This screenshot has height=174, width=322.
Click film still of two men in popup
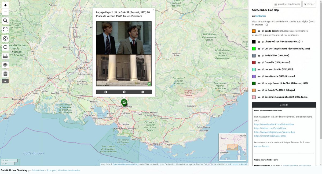click(124, 38)
